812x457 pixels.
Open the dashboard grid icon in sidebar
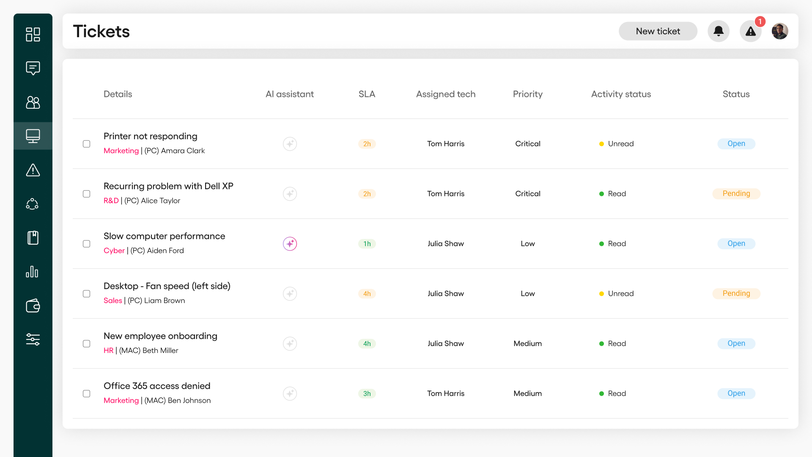[33, 34]
